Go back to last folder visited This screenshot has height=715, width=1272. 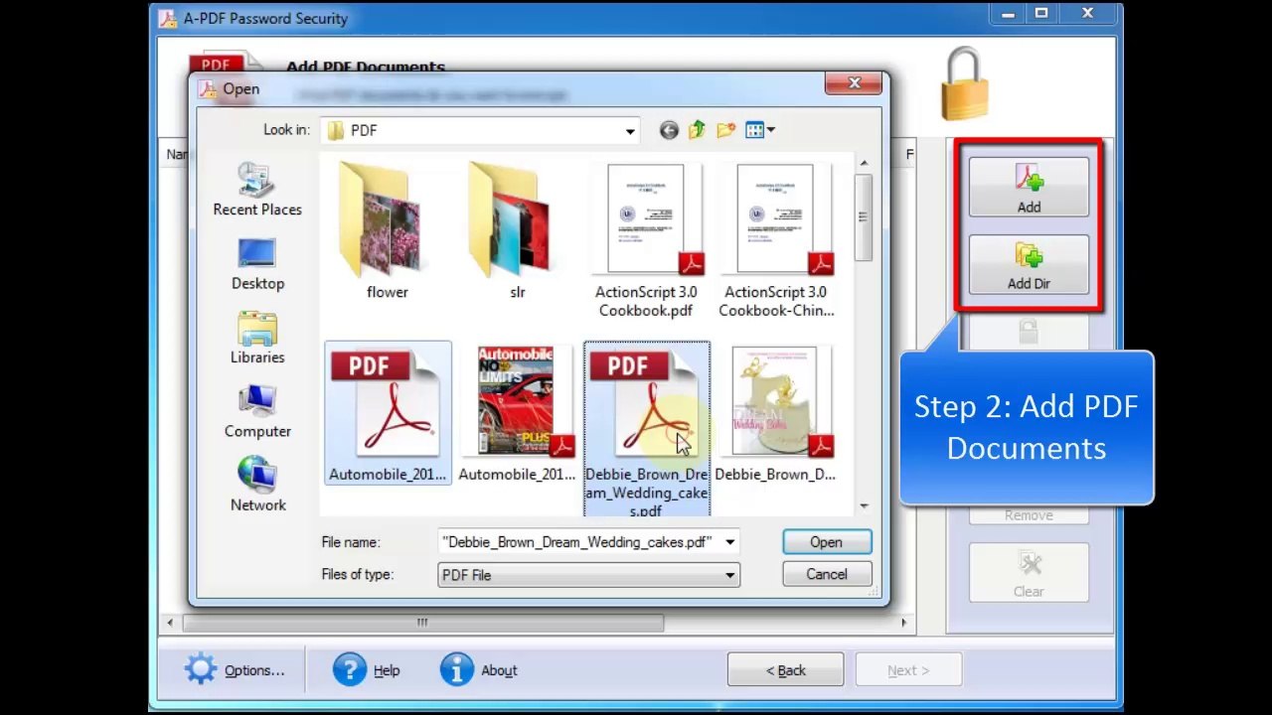pyautogui.click(x=669, y=130)
